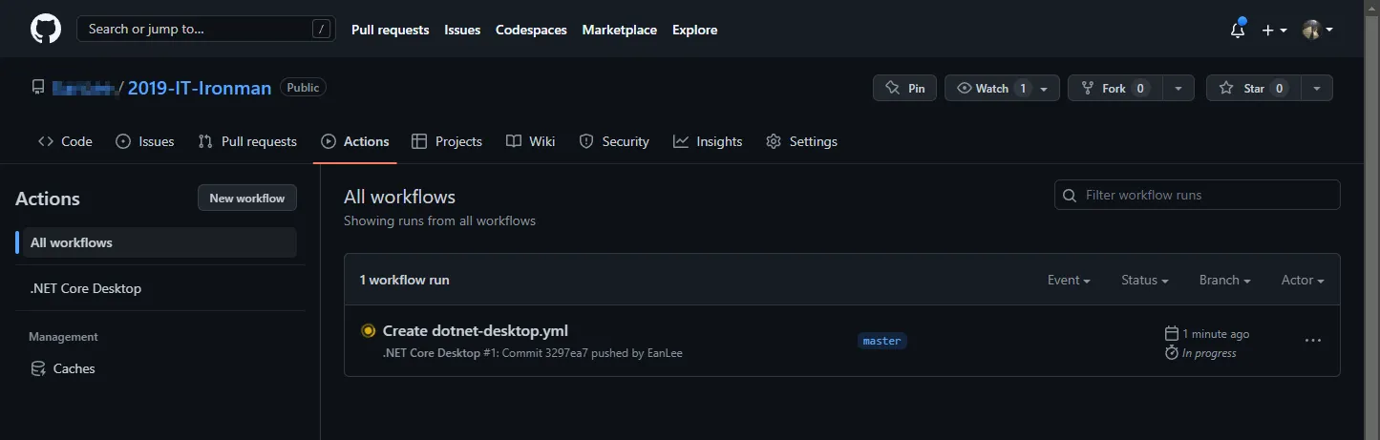The width and height of the screenshot is (1380, 440).
Task: Open the Event filter dropdown
Action: tap(1069, 280)
